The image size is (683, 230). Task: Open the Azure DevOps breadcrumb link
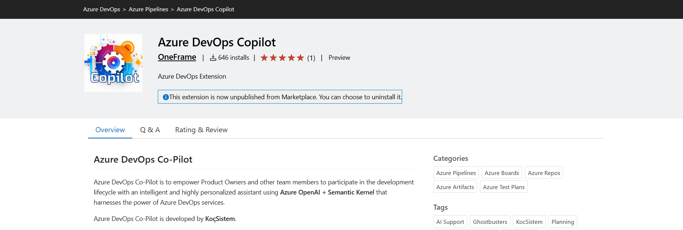[x=102, y=9]
